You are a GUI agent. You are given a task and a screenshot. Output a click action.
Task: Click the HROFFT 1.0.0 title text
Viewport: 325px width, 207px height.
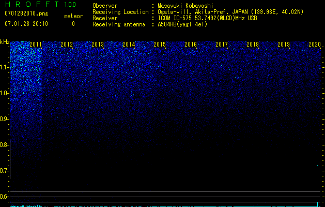point(40,4)
